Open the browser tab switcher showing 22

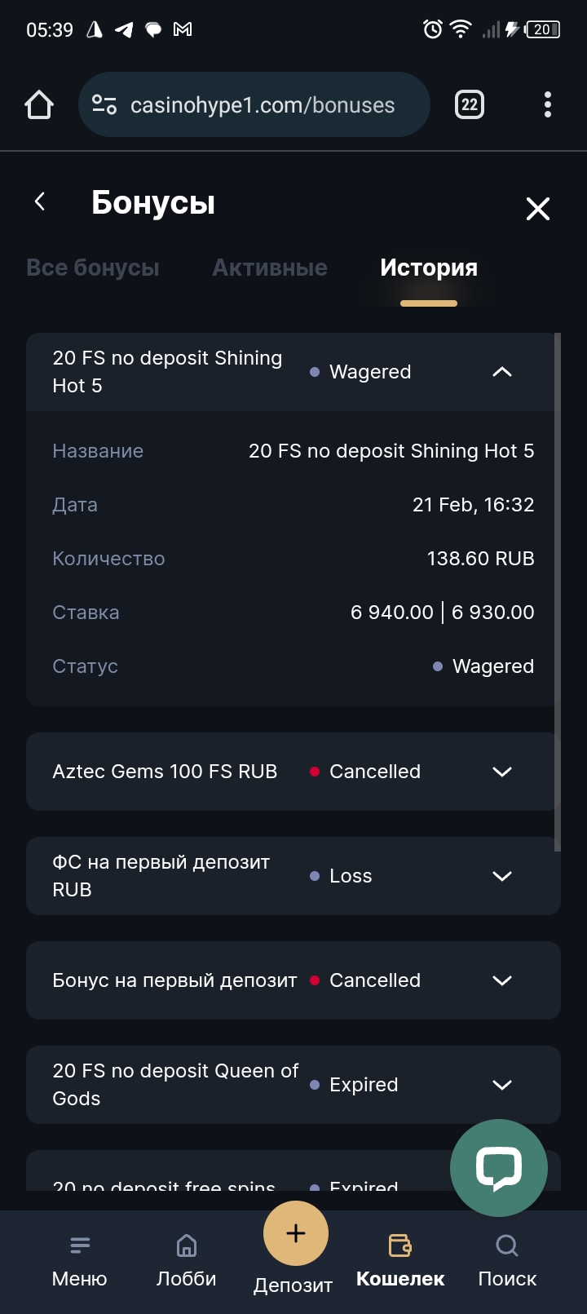point(469,104)
